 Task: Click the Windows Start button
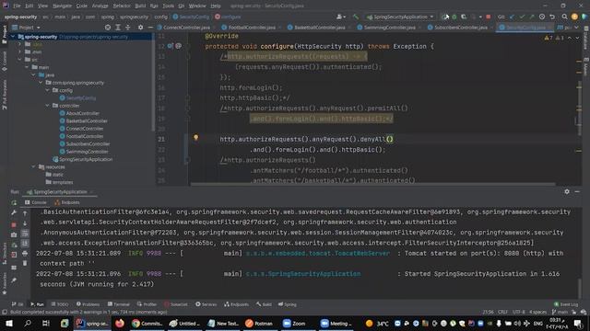point(9,323)
